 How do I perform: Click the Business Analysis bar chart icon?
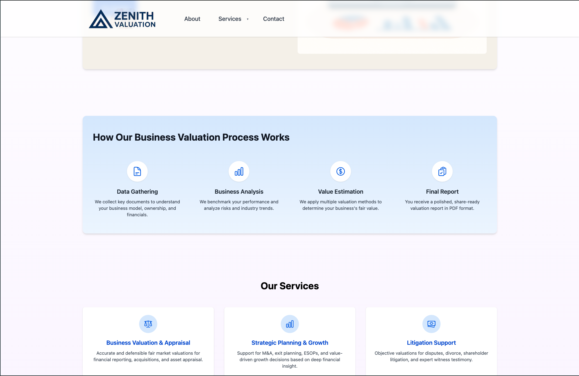(239, 171)
